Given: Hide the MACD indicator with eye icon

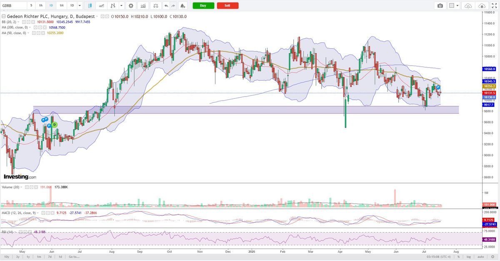Looking at the screenshot, I should pyautogui.click(x=43, y=213).
